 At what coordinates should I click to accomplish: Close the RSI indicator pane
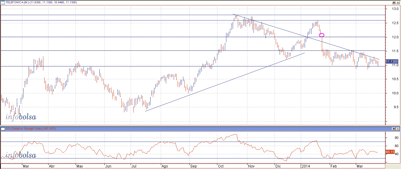[398, 129]
